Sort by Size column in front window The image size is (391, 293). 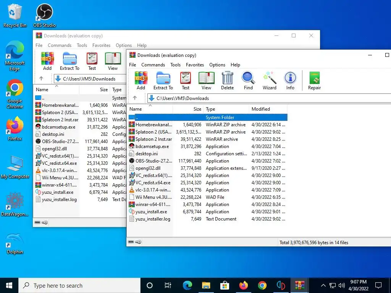[188, 109]
